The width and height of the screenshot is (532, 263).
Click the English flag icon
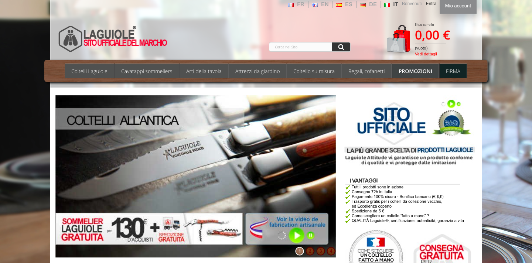pos(315,5)
